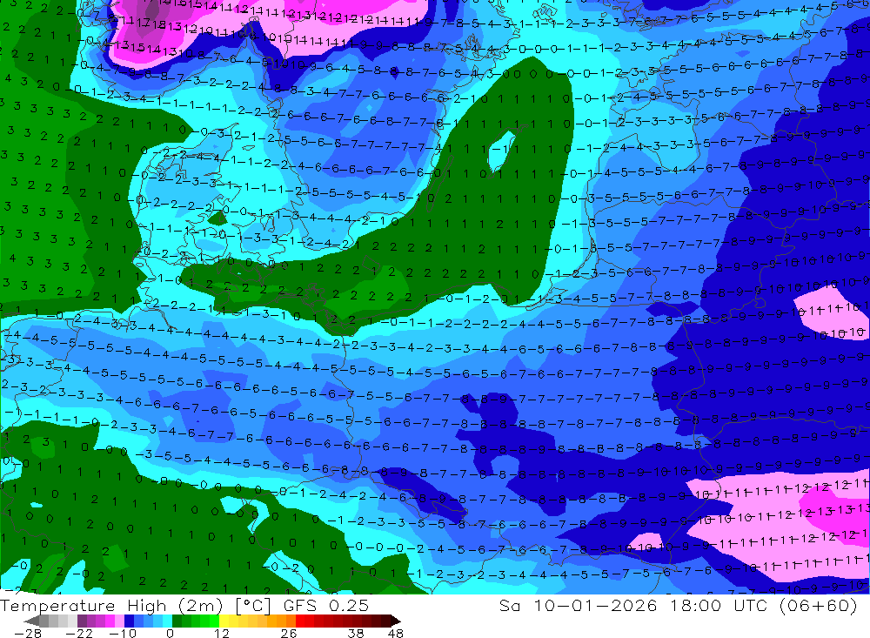Click the 'Sa 10-01-2026' date text
Viewport: 870px width, 638px height.
click(579, 605)
